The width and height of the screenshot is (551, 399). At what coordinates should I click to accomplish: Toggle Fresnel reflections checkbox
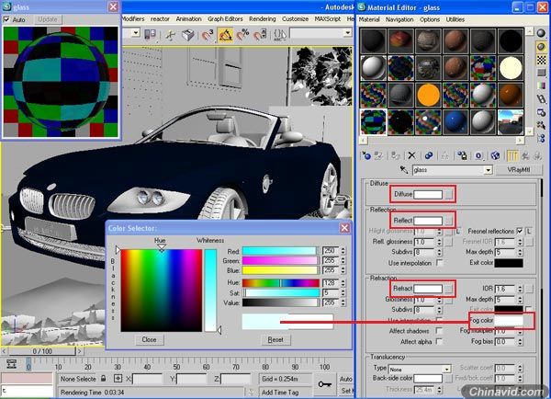pos(520,231)
